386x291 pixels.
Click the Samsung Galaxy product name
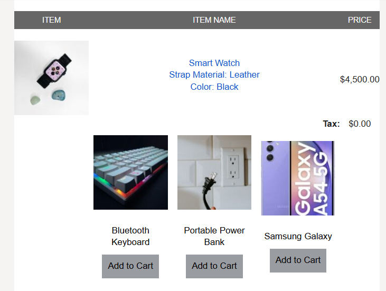[298, 236]
